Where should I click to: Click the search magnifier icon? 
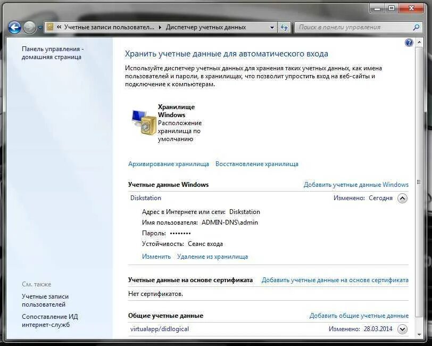coord(416,27)
